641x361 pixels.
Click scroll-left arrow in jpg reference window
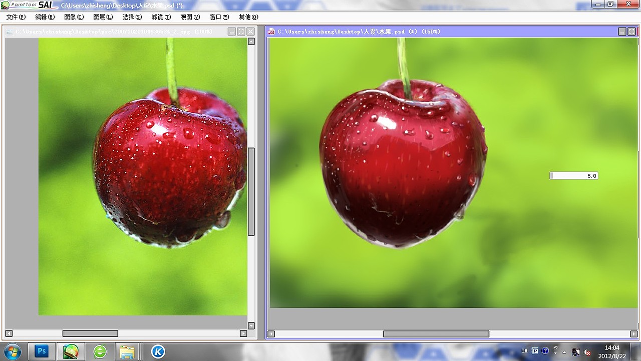pyautogui.click(x=9, y=333)
